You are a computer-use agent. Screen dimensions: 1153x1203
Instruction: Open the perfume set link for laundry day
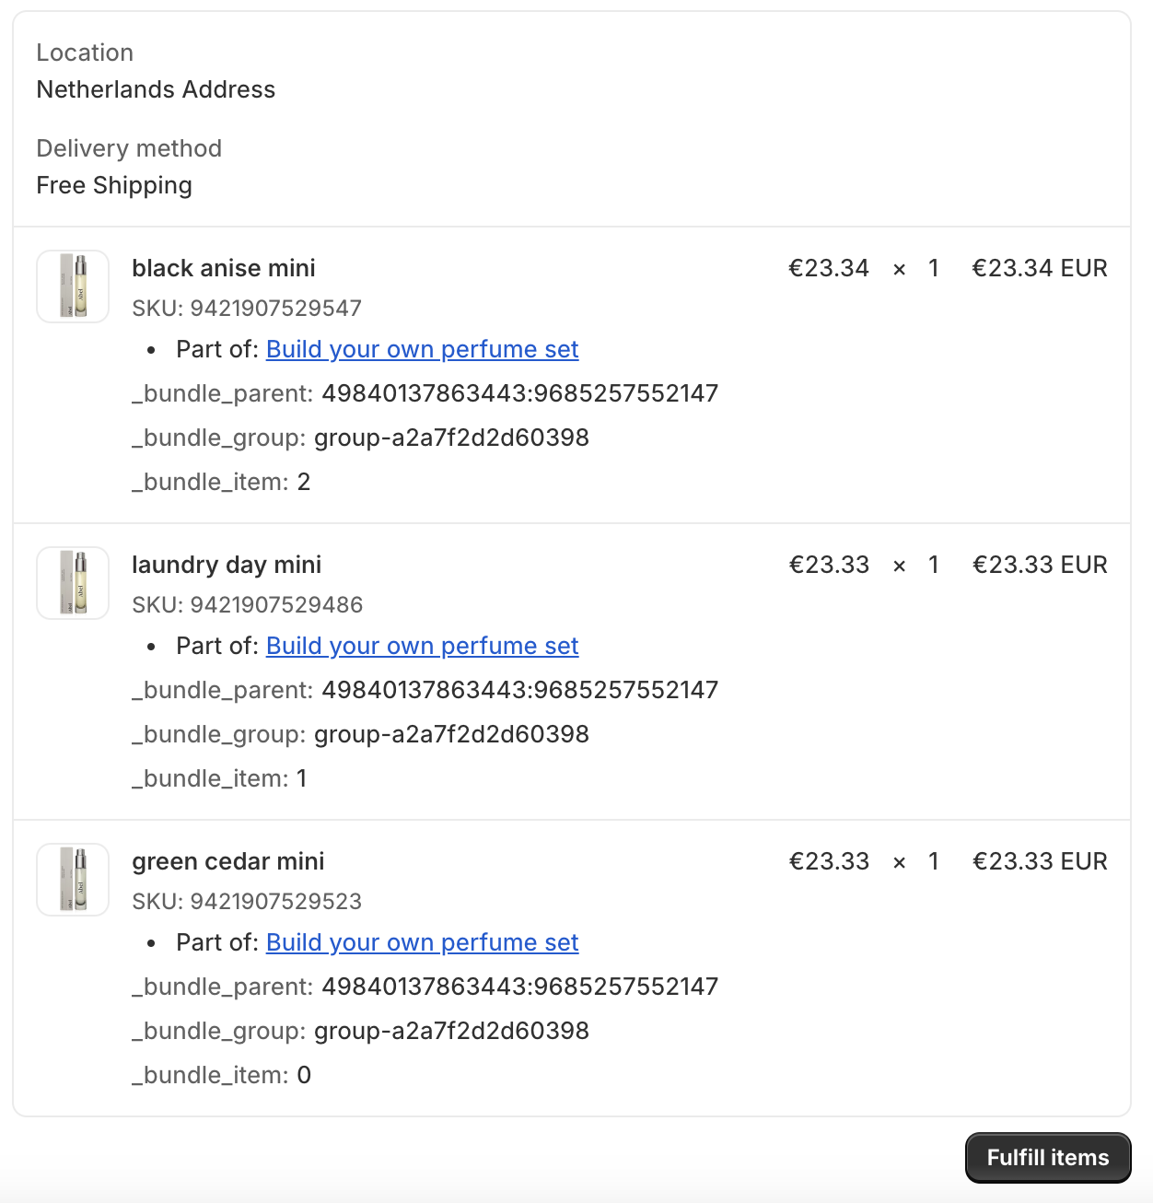[422, 646]
